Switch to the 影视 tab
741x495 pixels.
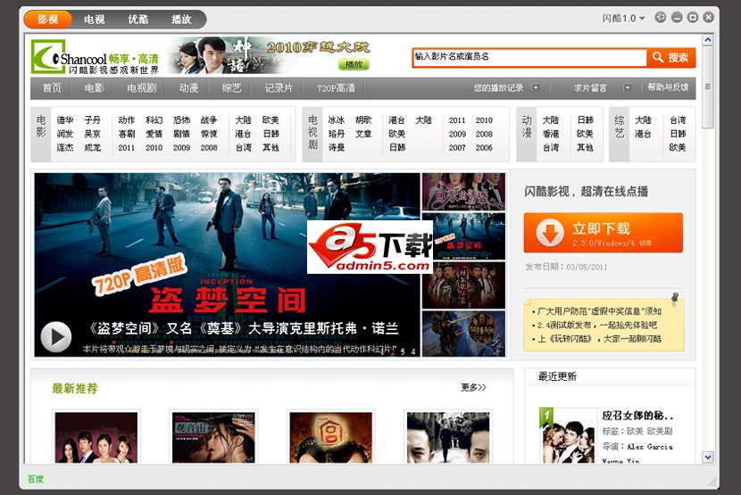point(47,20)
